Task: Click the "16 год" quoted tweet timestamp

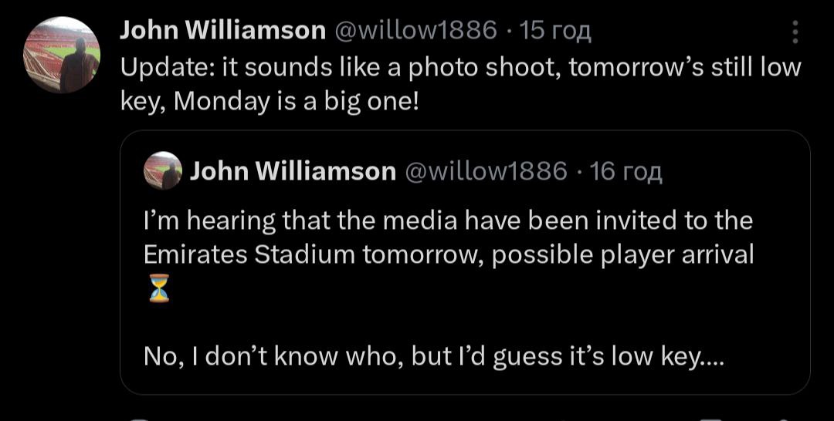Action: coord(625,170)
